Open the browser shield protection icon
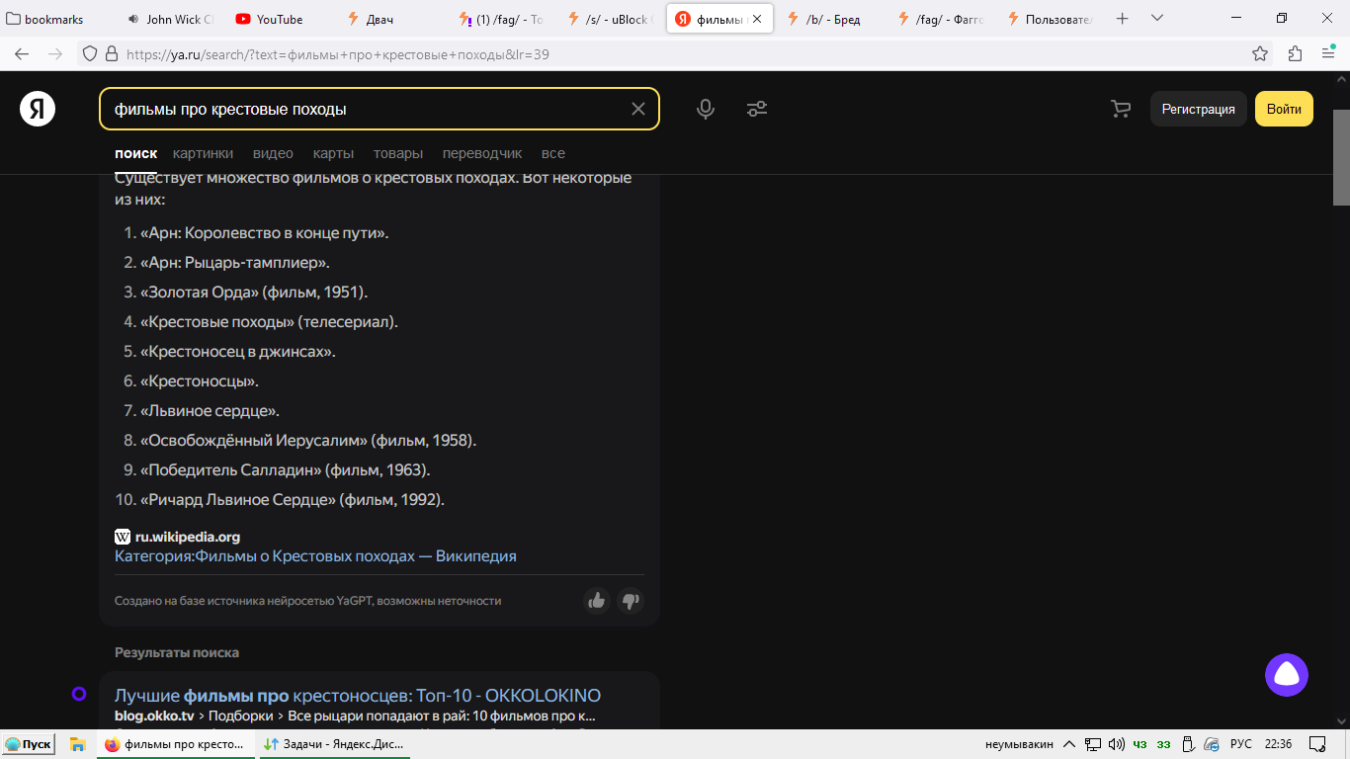The width and height of the screenshot is (1350, 759). pyautogui.click(x=88, y=56)
